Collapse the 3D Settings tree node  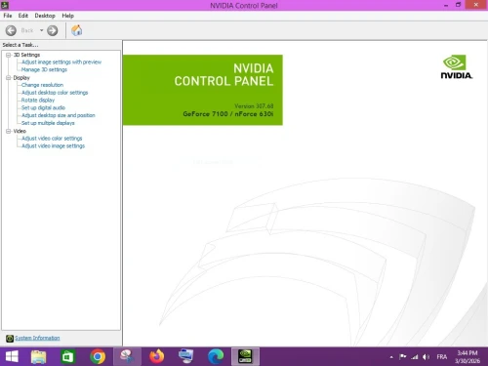(x=9, y=55)
